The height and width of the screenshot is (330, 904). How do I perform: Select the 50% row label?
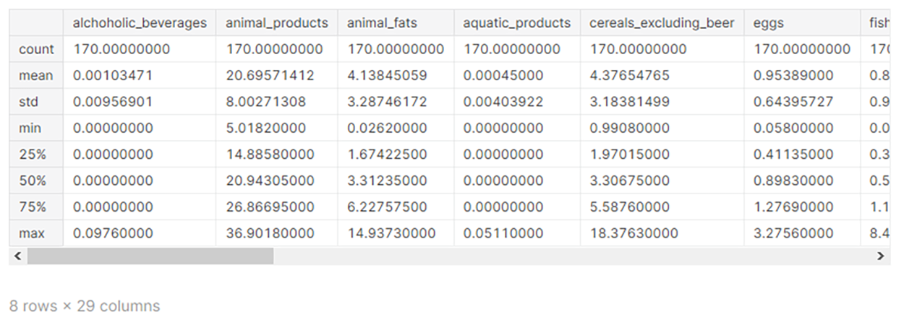33,181
